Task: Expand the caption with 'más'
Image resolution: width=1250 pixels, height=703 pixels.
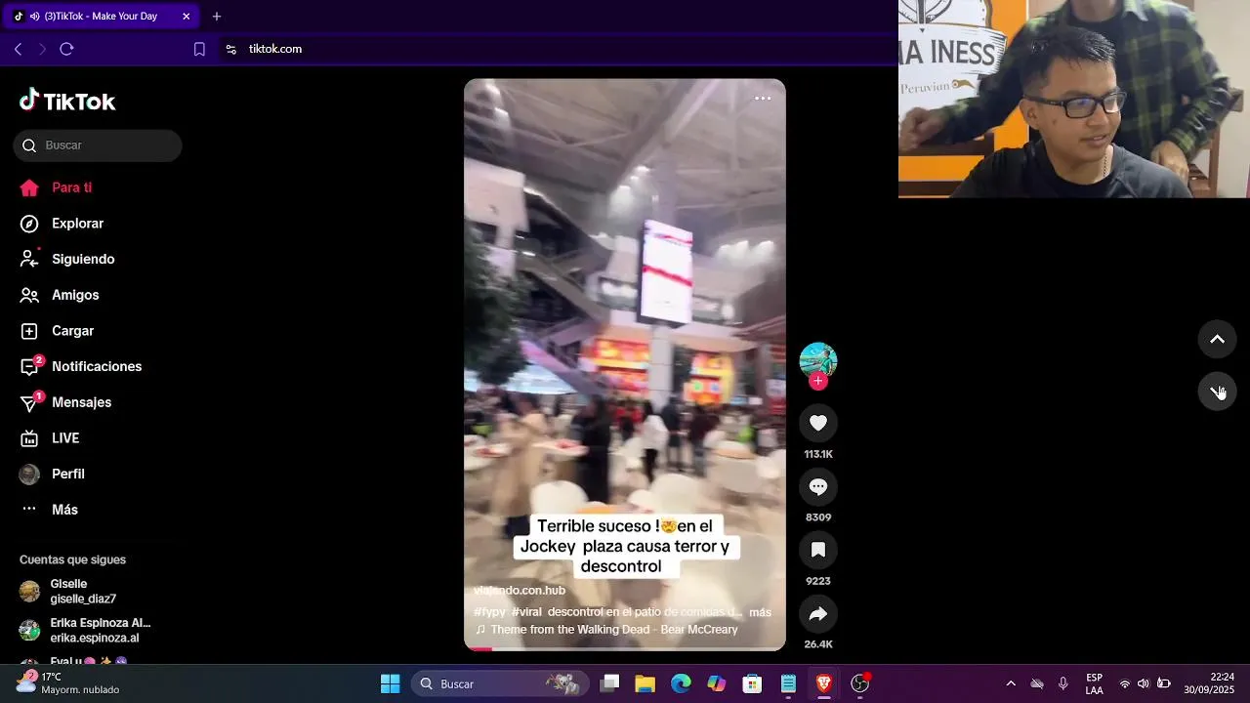Action: point(760,612)
